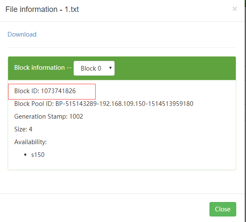
Task: Click the File information - 1.txt title
Action: [42, 9]
